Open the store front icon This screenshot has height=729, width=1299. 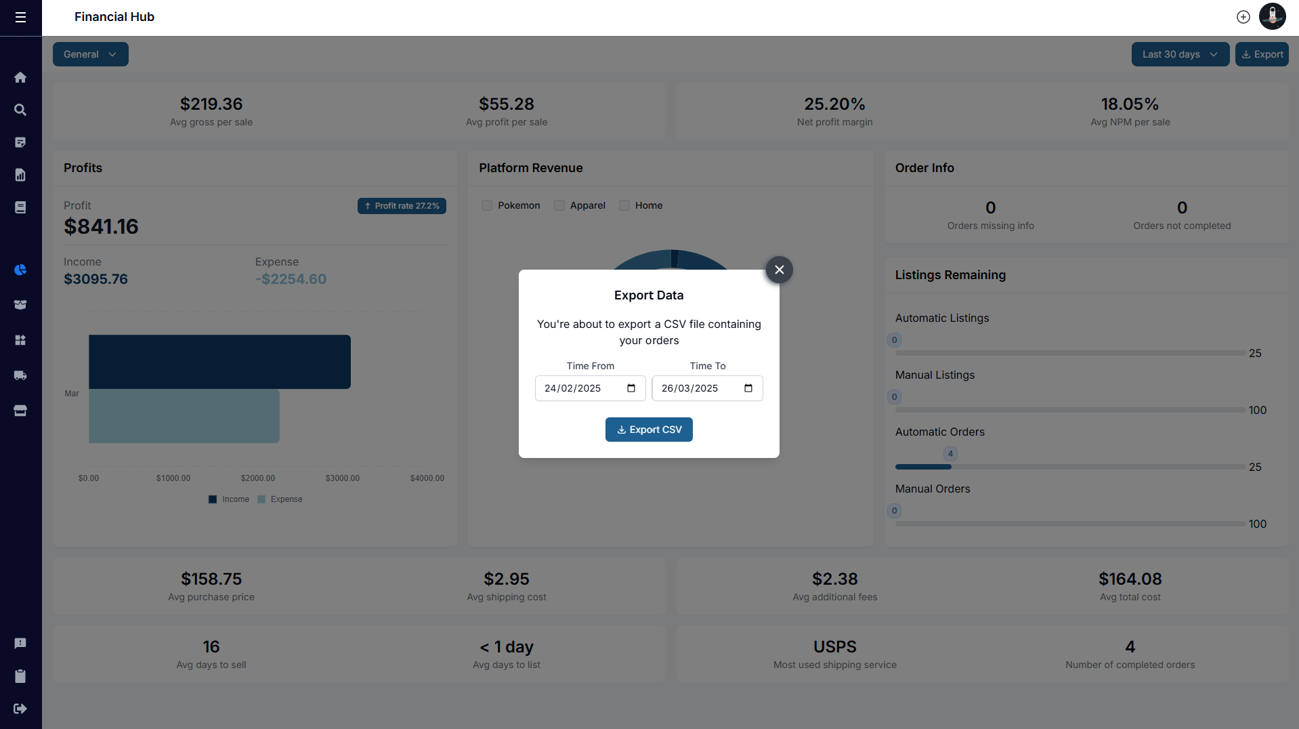tap(20, 411)
